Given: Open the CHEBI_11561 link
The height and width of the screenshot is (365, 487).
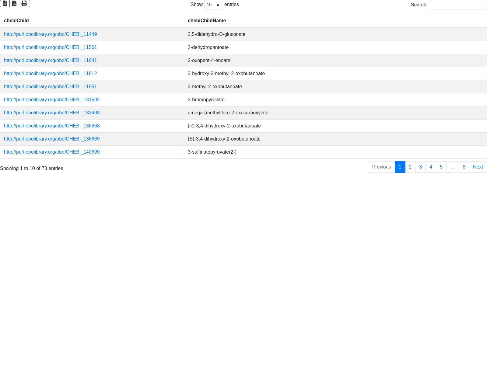Looking at the screenshot, I should tap(50, 47).
